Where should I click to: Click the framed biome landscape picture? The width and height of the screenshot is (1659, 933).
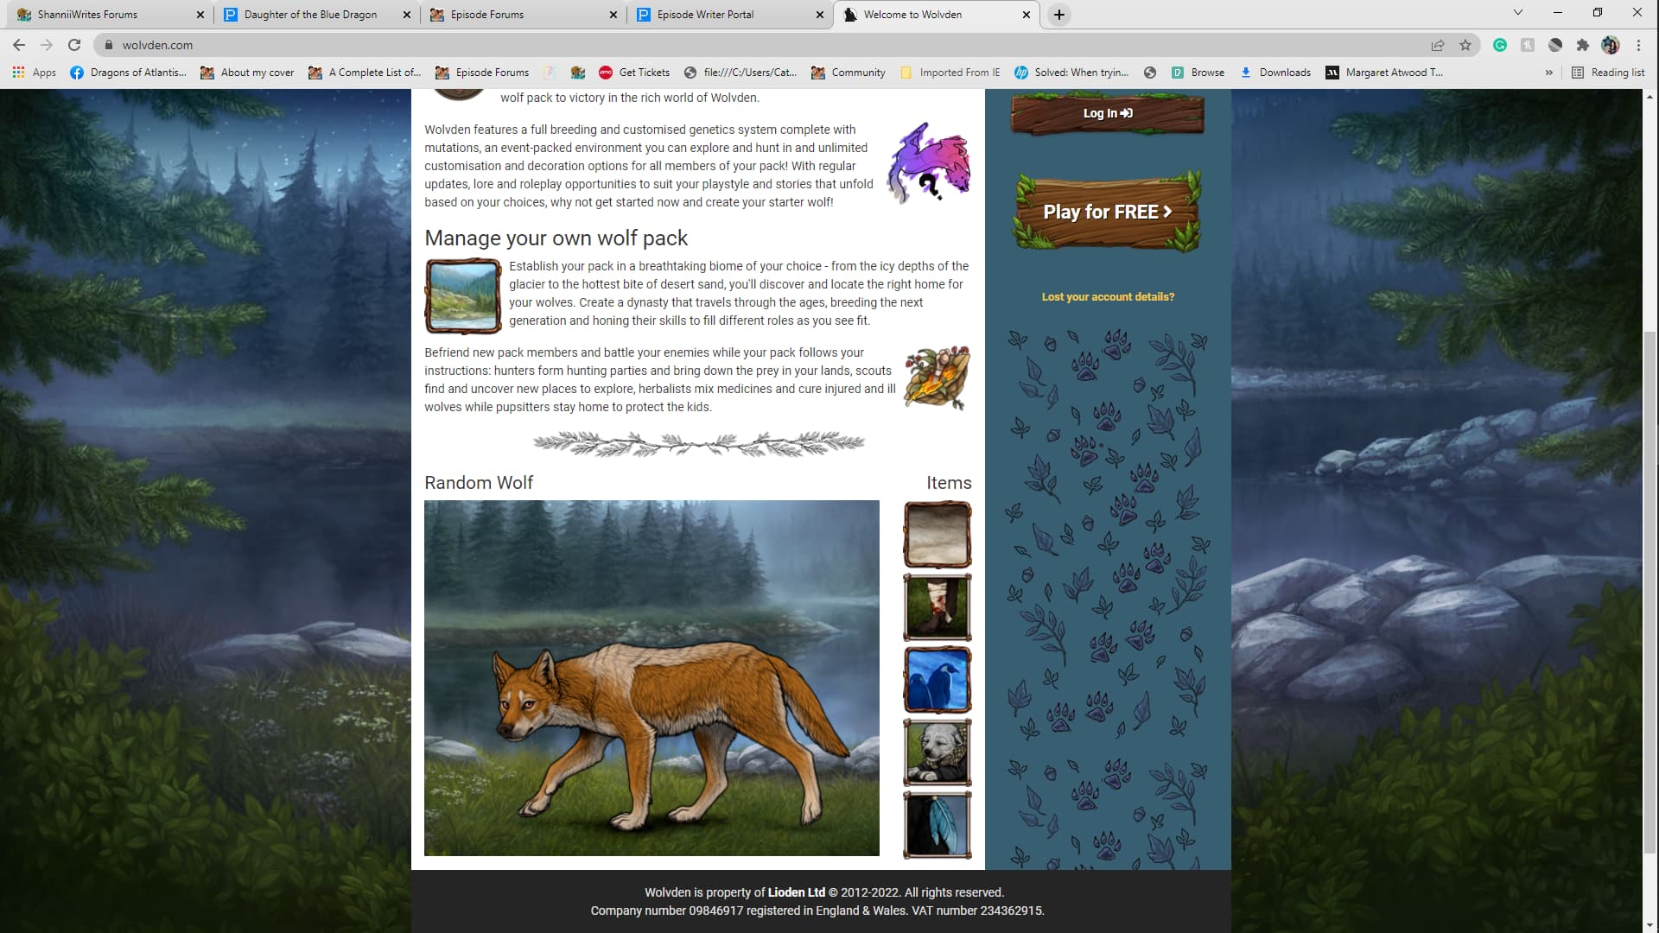(463, 296)
